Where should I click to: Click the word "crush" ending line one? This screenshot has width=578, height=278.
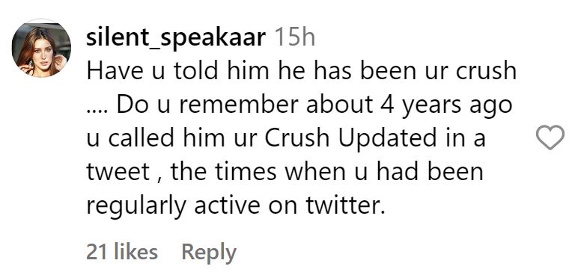(486, 71)
